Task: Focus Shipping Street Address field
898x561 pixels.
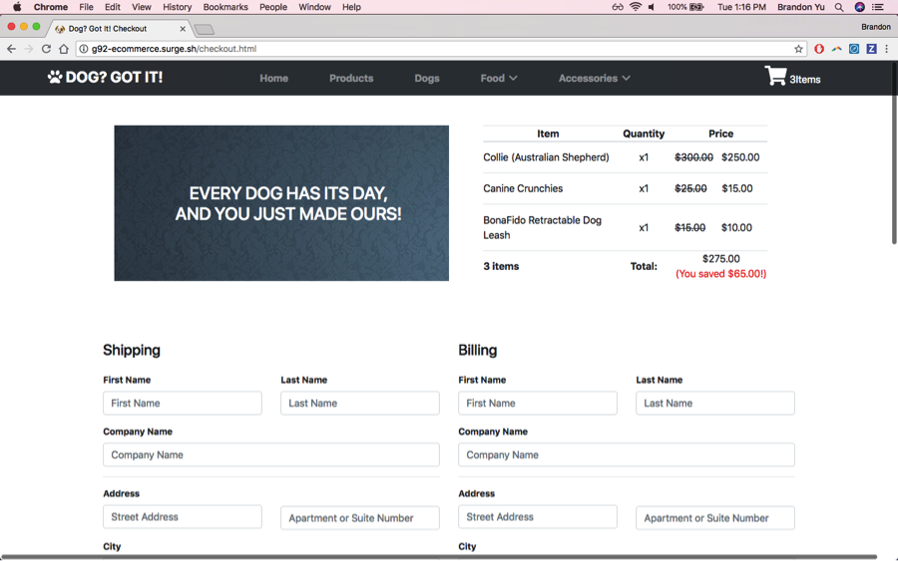Action: (x=183, y=516)
